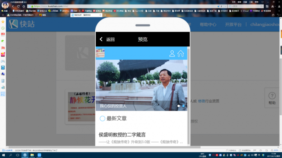Open the red 淘 sidebar icon

pyautogui.click(x=3, y=48)
